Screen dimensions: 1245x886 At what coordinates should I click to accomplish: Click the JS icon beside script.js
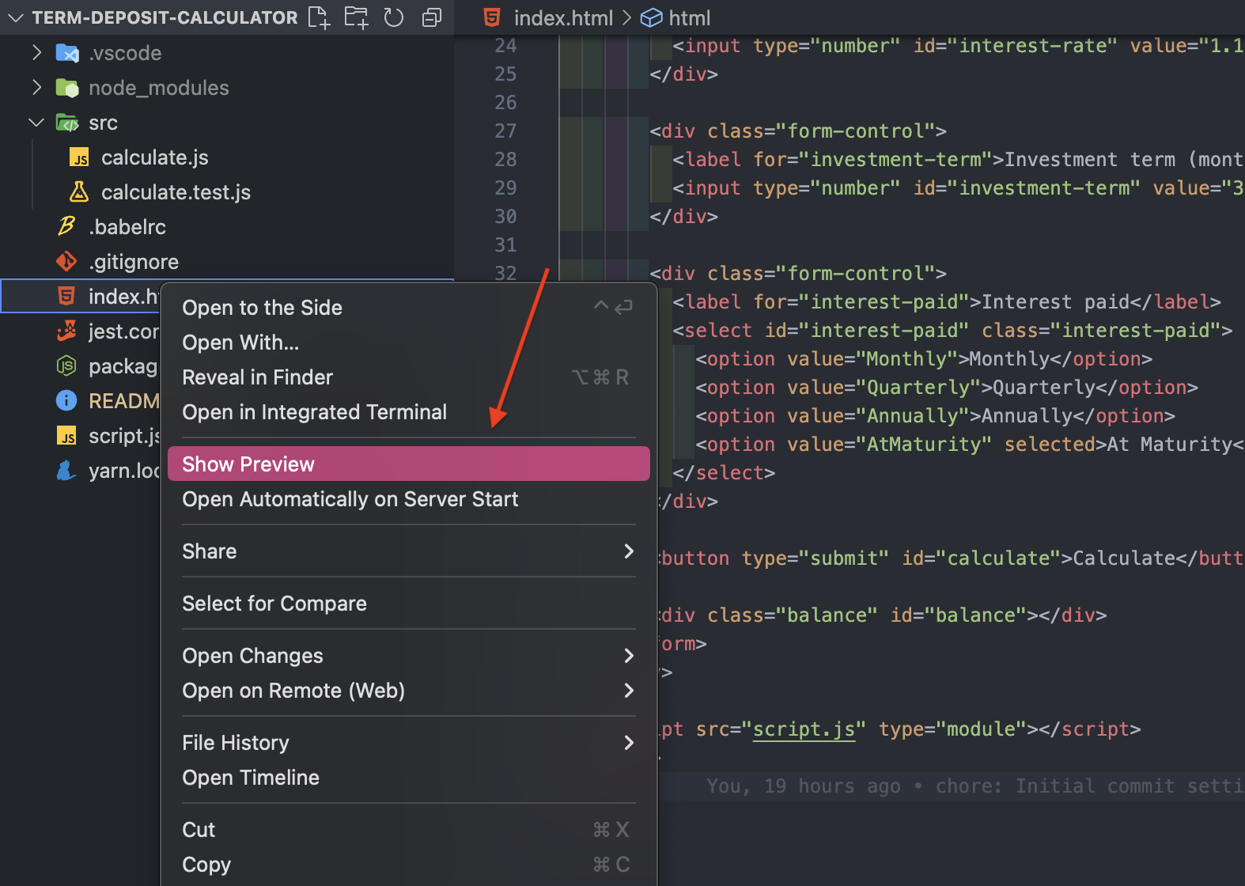[66, 436]
